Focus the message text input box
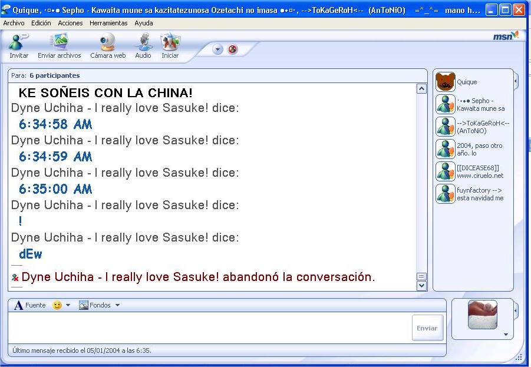531x367 pixels. pyautogui.click(x=209, y=328)
